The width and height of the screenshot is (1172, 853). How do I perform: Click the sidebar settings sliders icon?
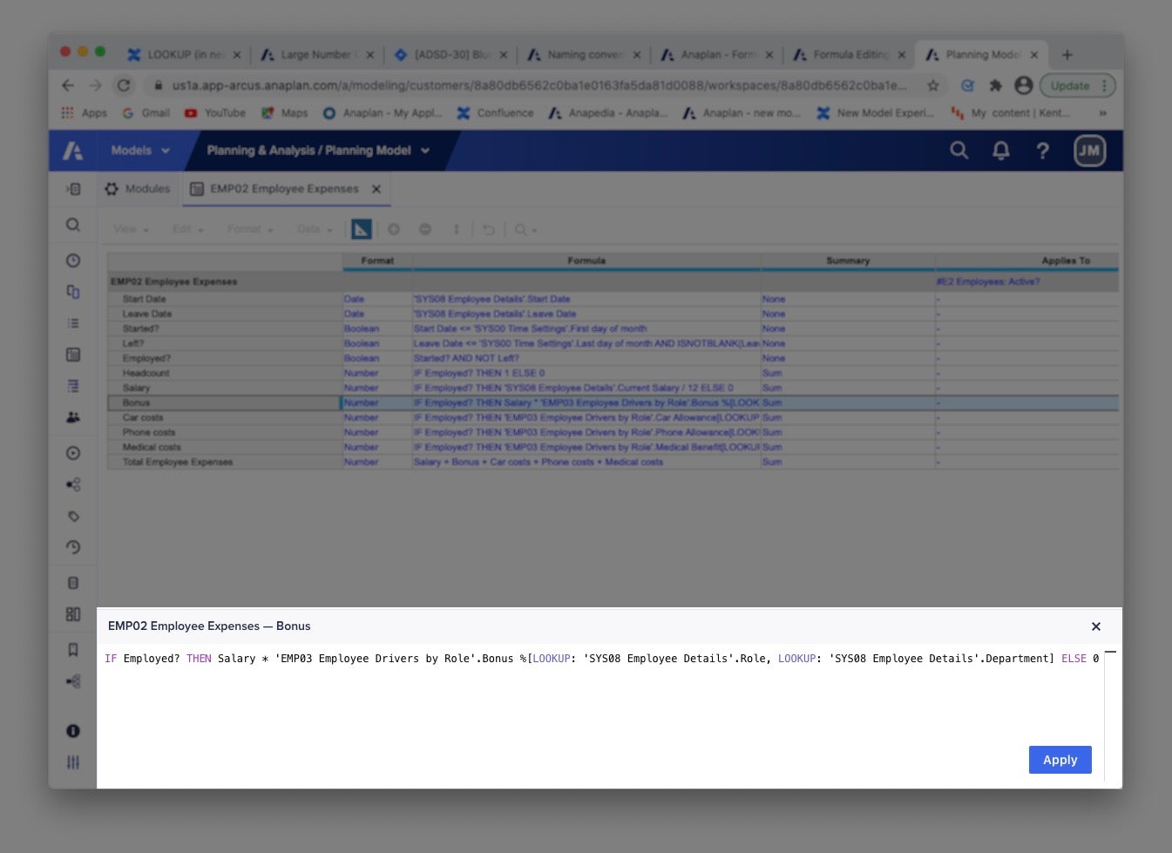(x=73, y=762)
